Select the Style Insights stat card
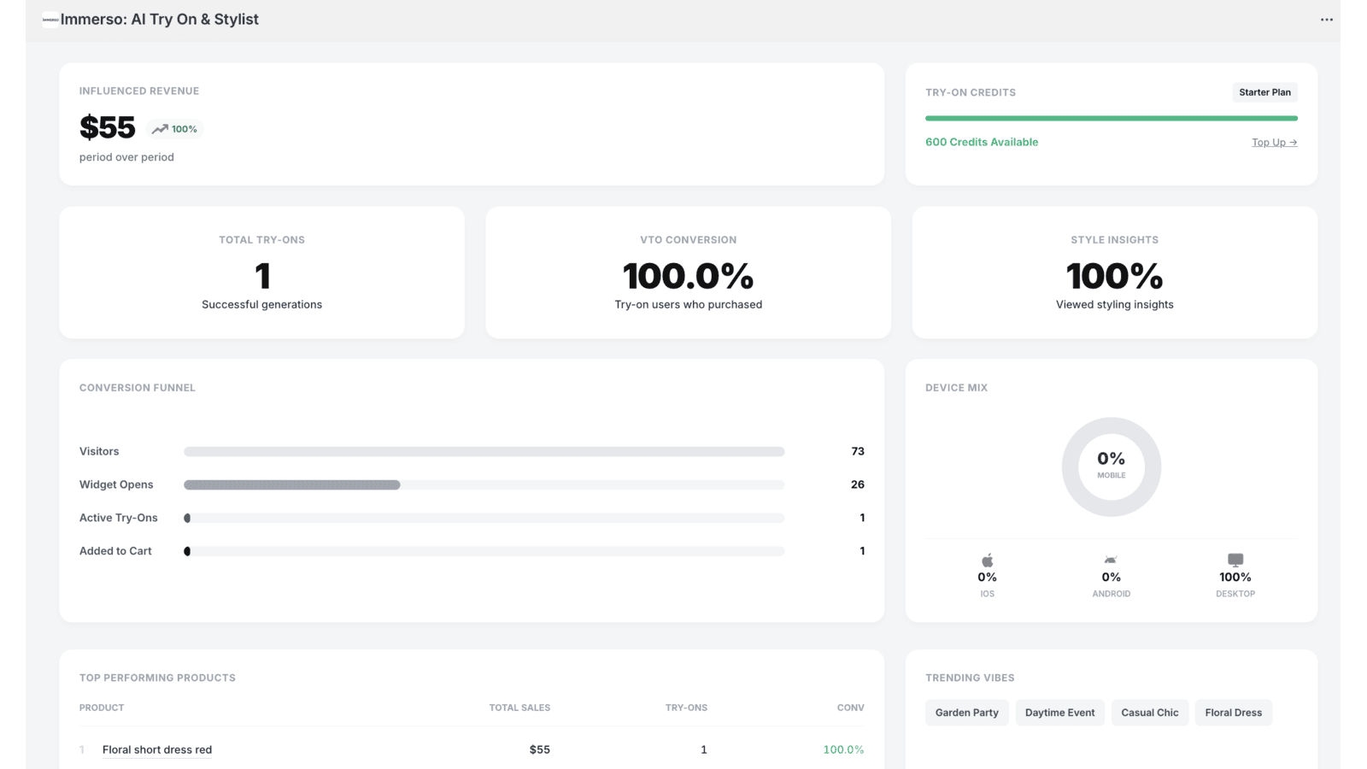Image resolution: width=1367 pixels, height=769 pixels. coord(1114,272)
